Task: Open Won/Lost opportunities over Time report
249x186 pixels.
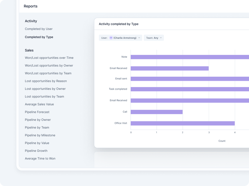Action: (x=49, y=58)
